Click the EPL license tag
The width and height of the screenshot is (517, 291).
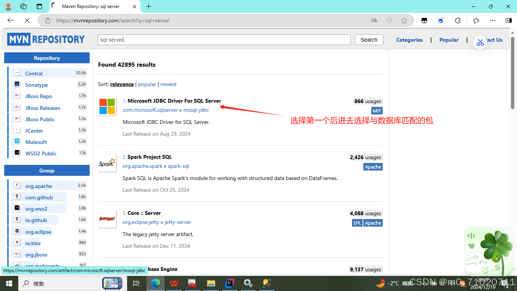(x=357, y=223)
